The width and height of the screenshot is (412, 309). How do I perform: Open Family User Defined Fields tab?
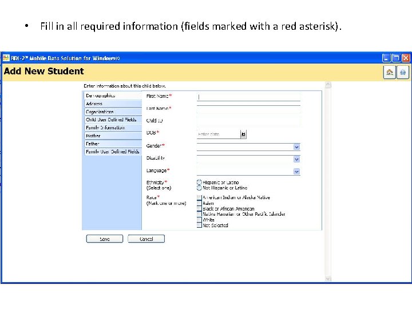coord(113,152)
